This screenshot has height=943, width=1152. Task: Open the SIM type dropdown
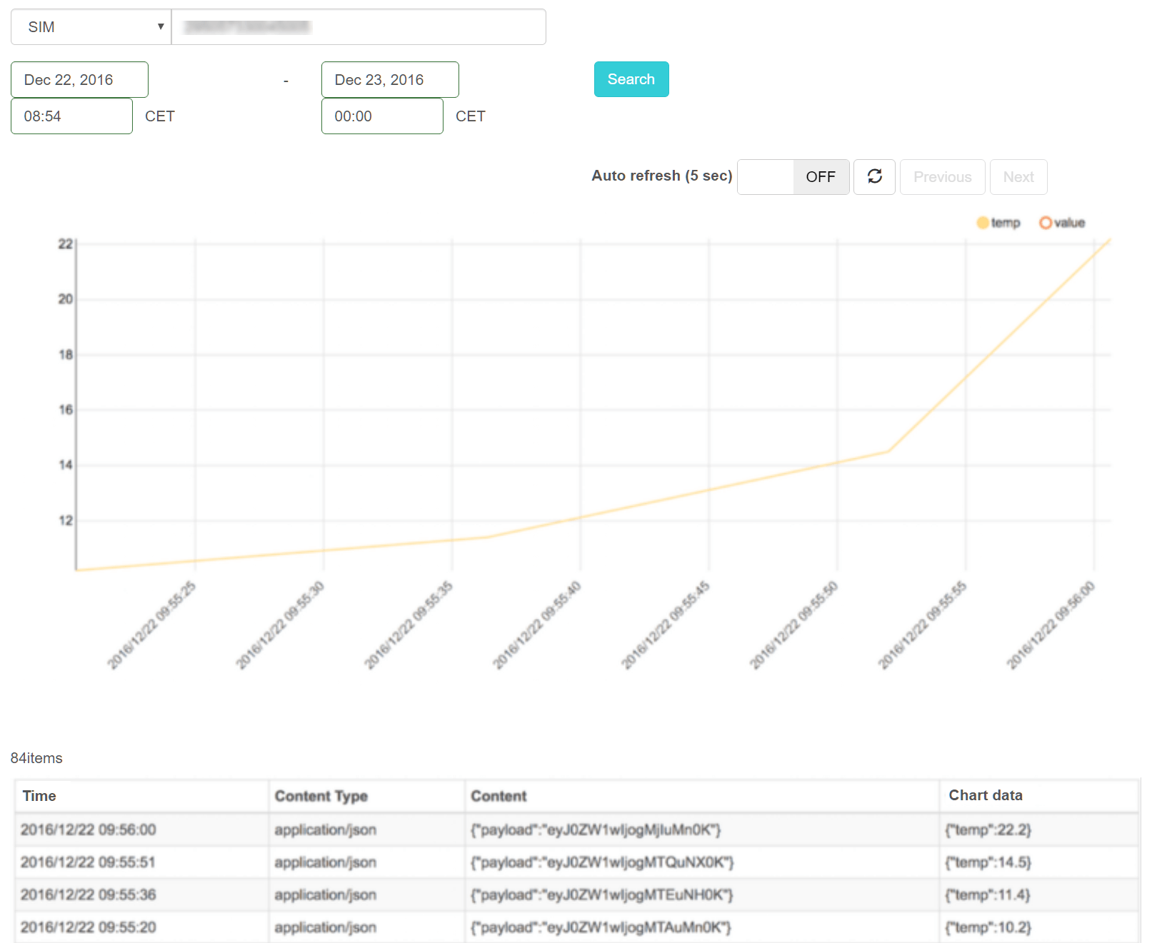91,27
